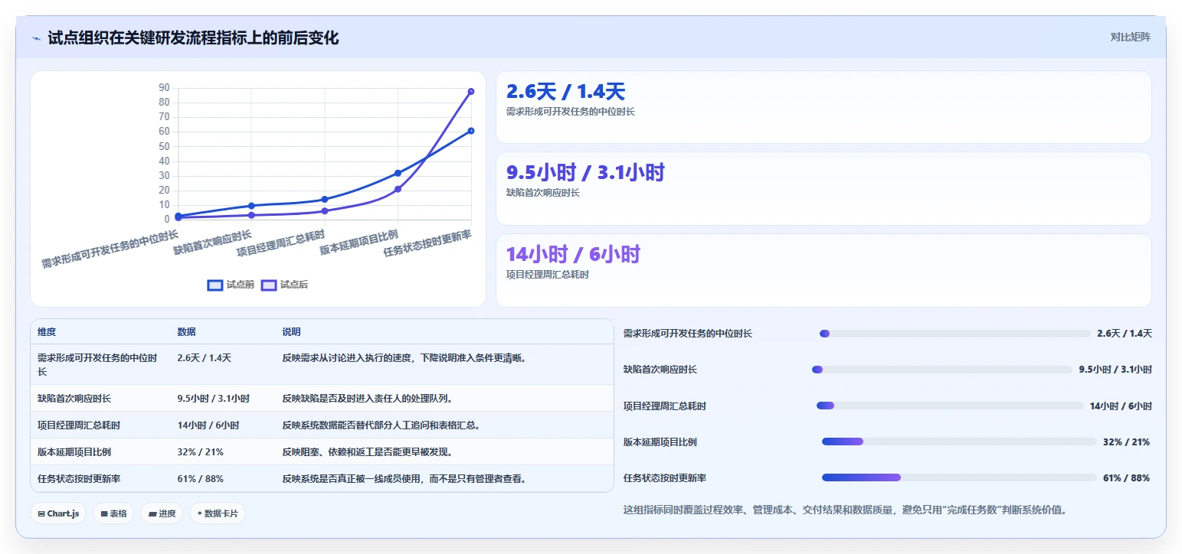Click the 试点前 blue legend swatch
Image resolution: width=1182 pixels, height=554 pixels.
click(x=215, y=285)
